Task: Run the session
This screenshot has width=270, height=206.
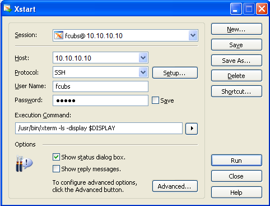Action: 236,161
